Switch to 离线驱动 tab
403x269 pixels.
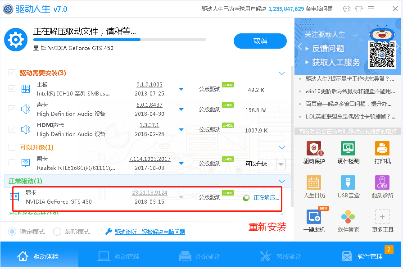[x=281, y=256]
